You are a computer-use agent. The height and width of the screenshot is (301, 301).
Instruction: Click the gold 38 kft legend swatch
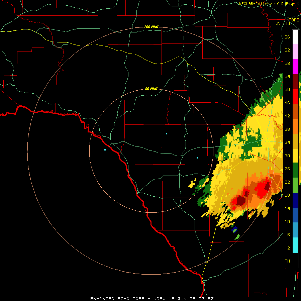(295, 141)
